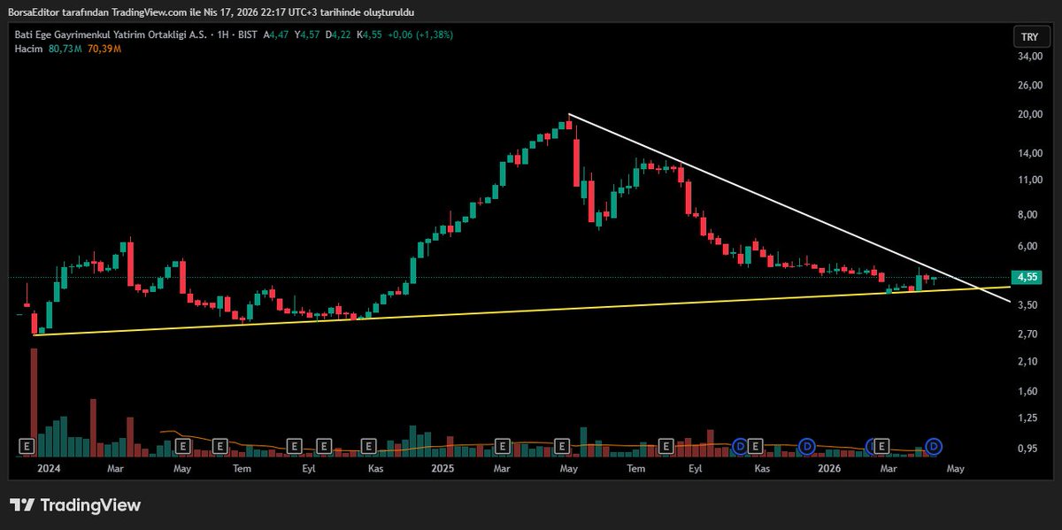This screenshot has height=530, width=1062.
Task: Click the Tem label after May 2024
Action: tap(242, 467)
